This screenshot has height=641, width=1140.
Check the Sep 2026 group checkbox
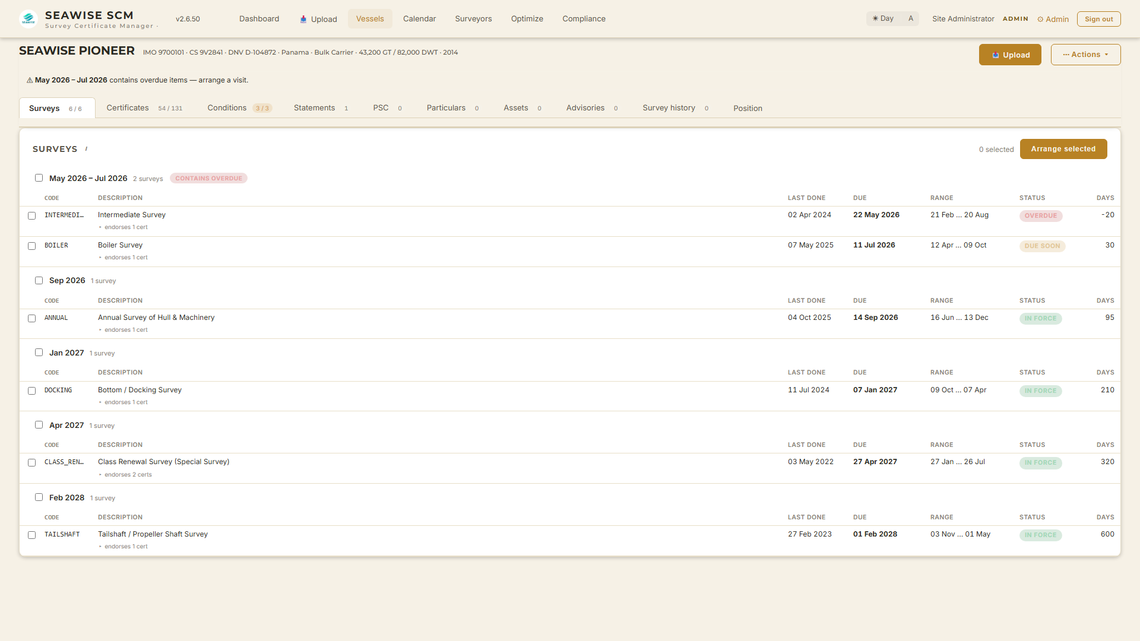(x=39, y=281)
